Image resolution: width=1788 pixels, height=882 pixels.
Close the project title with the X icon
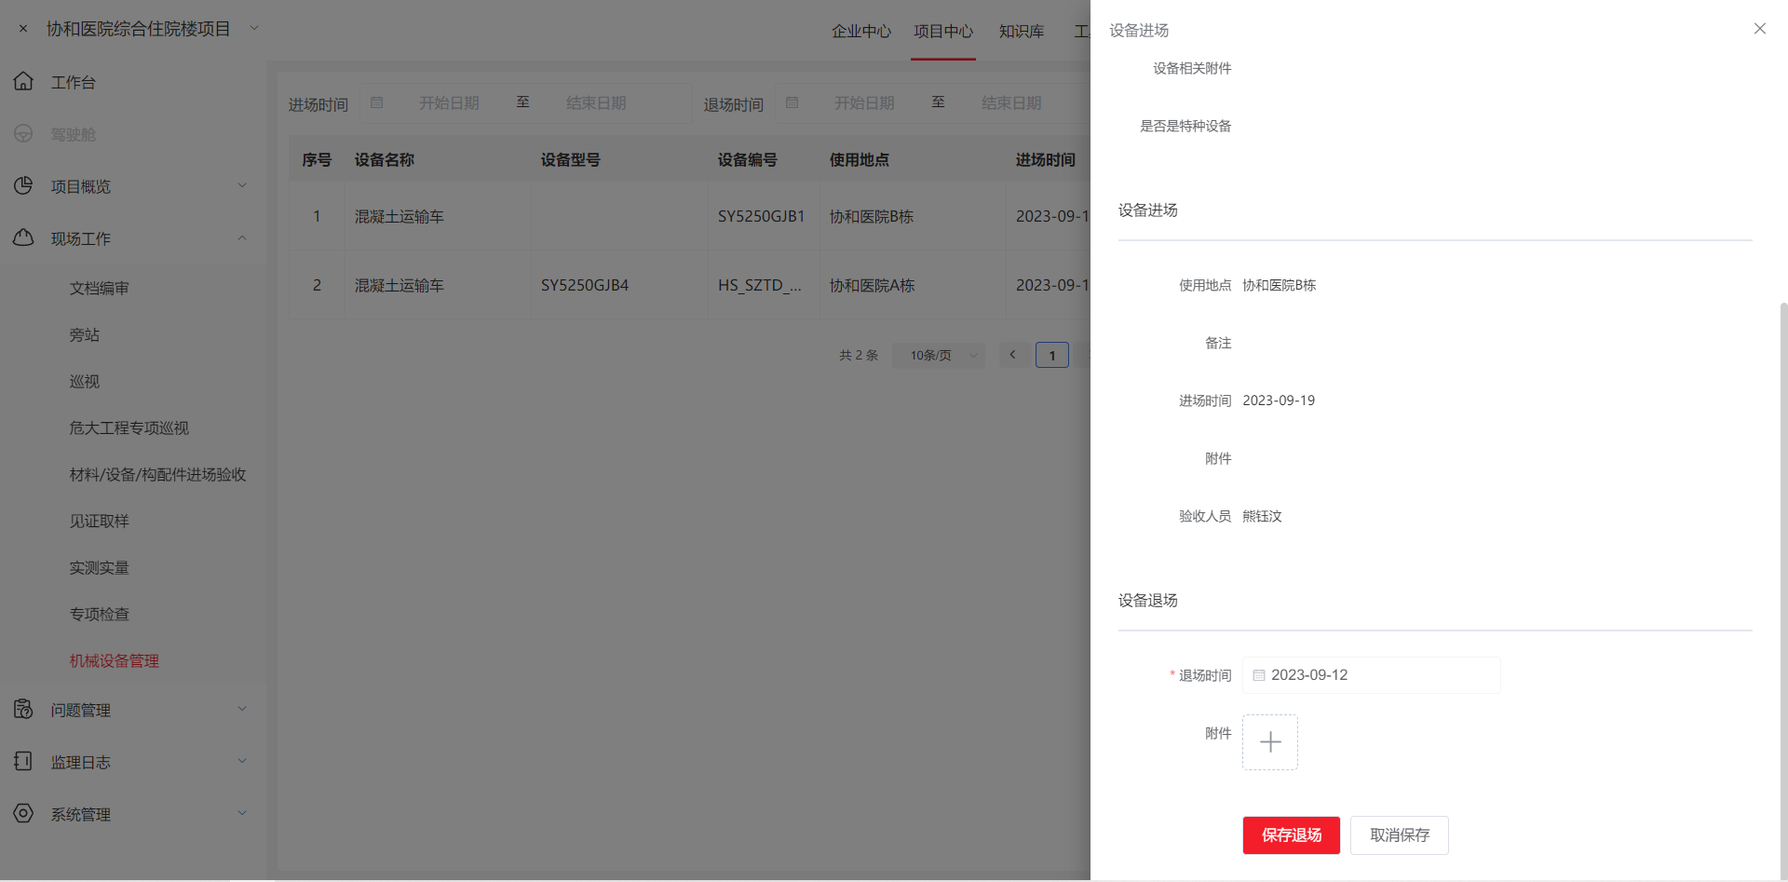(x=23, y=29)
